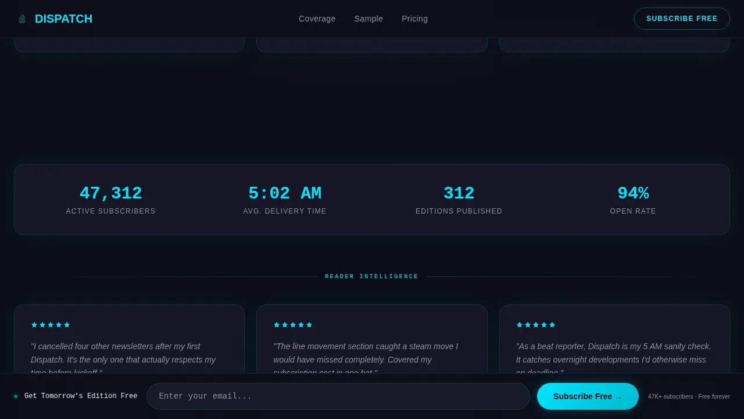Click the 'As a beat reporter' testimonial
744x419 pixels.
pyautogui.click(x=614, y=357)
